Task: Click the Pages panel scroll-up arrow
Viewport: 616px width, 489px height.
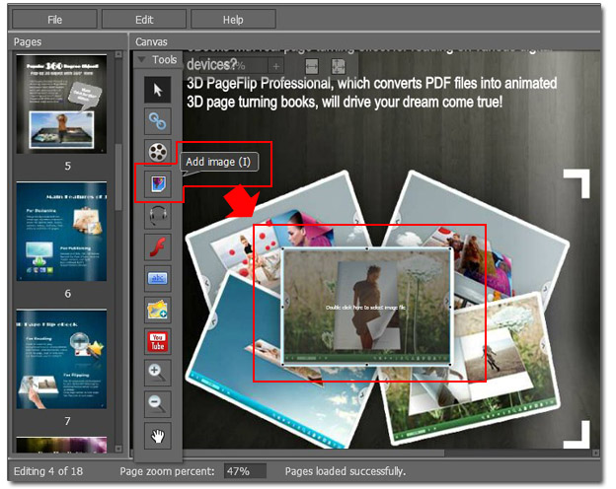Action: pos(118,55)
